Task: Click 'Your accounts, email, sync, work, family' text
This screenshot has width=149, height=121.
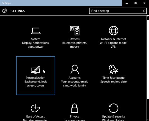Action: [74, 84]
